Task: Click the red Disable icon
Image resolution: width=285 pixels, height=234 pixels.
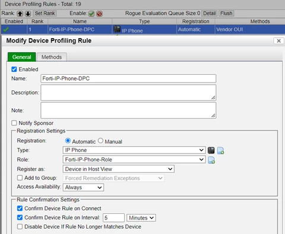Action: [x=99, y=14]
